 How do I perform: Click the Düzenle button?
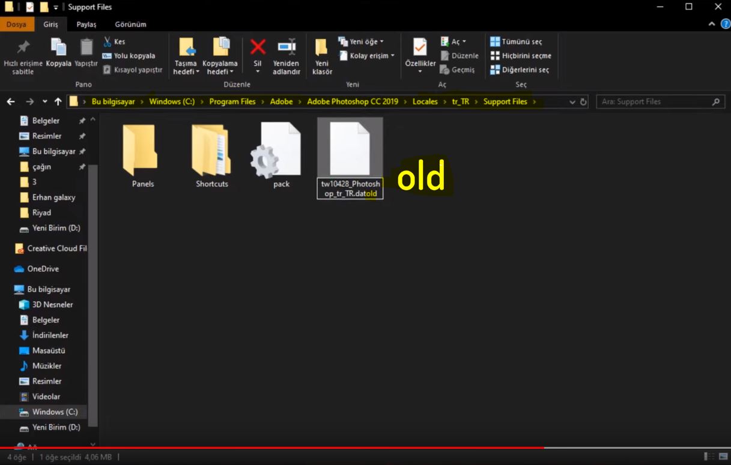[460, 56]
